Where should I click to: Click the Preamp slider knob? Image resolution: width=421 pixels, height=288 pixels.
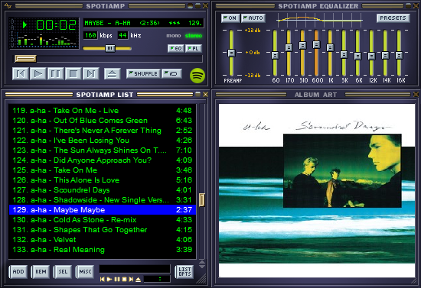tap(231, 53)
